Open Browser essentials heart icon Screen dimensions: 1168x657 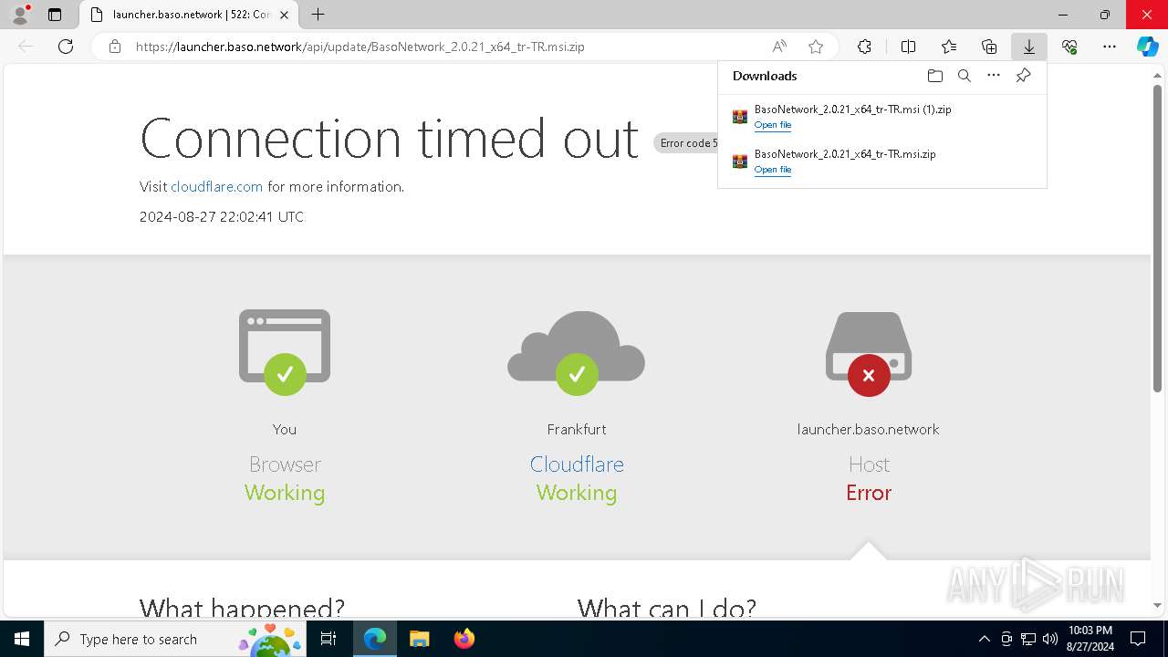pos(1069,47)
